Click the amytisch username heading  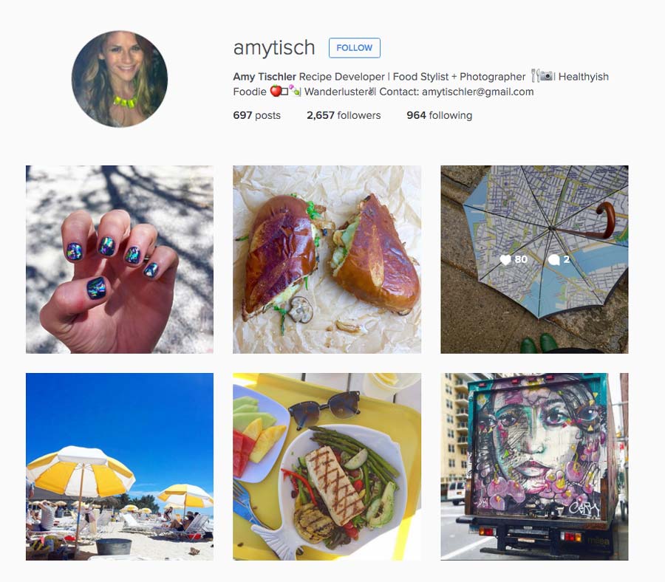274,47
